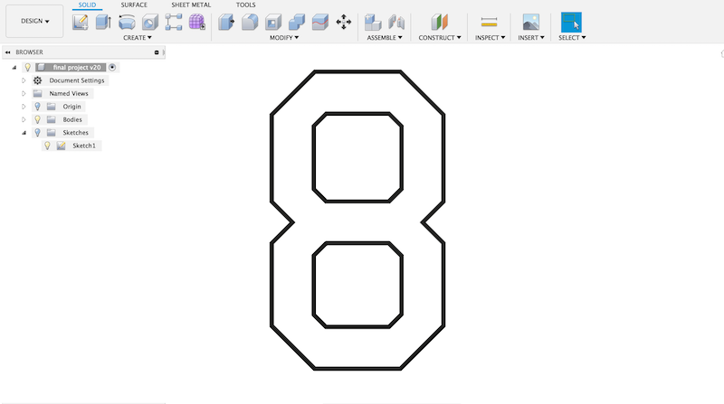The image size is (724, 404).
Task: Click the Bodies folder icon
Action: point(52,119)
